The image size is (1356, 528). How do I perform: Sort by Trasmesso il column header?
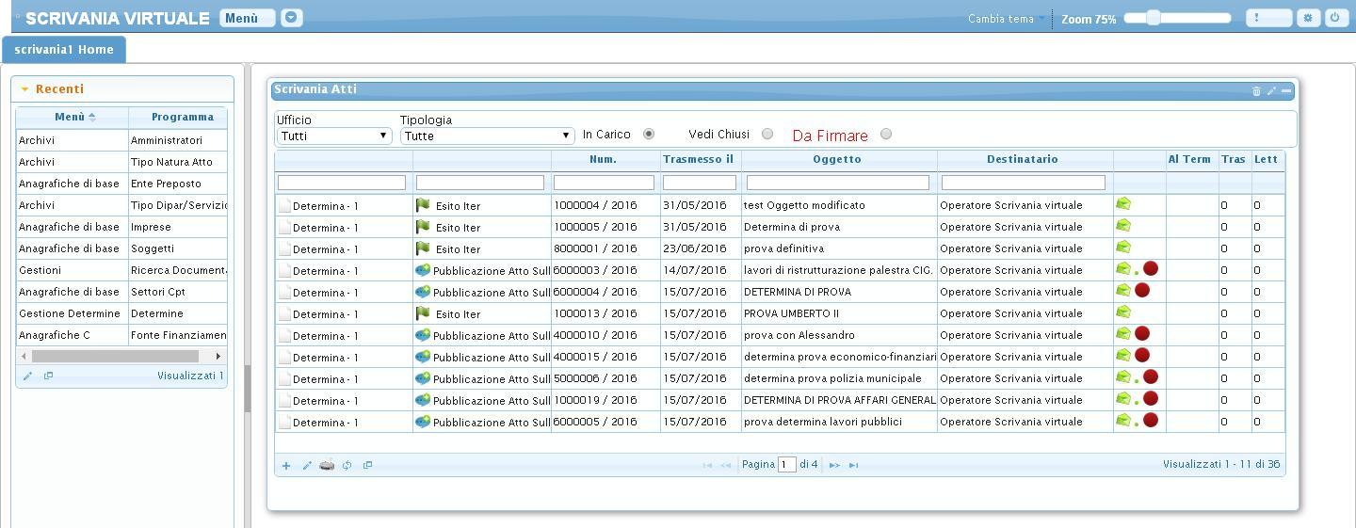point(698,159)
